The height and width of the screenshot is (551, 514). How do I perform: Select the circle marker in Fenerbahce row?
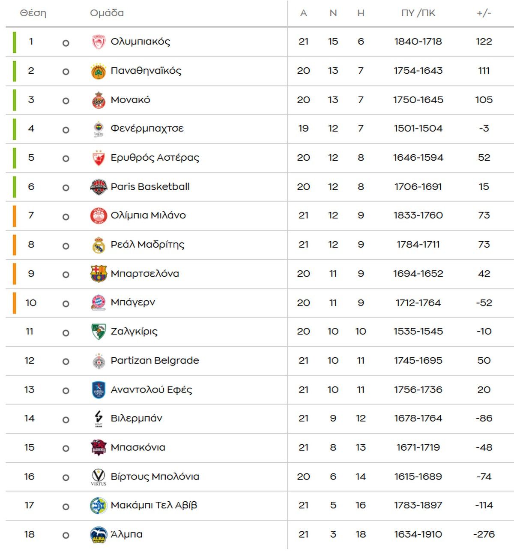[66, 130]
